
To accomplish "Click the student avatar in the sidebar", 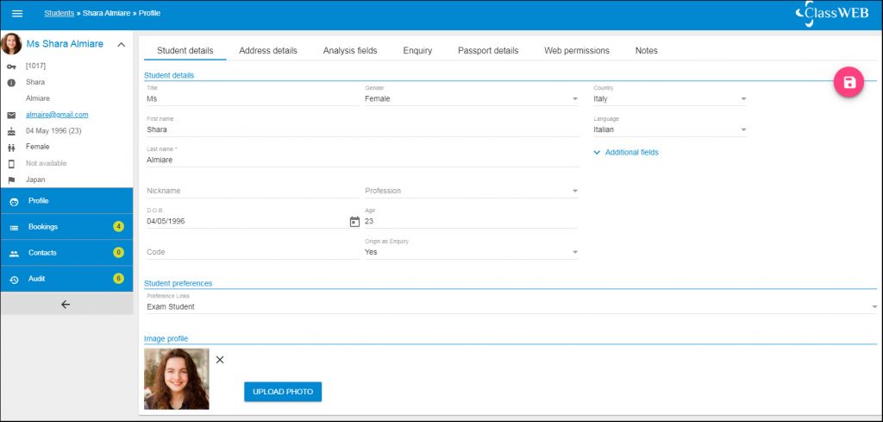I will [x=12, y=44].
